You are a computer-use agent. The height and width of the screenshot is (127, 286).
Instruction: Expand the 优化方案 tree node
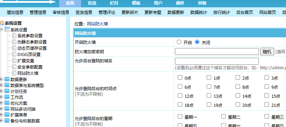pyautogui.click(x=1, y=103)
